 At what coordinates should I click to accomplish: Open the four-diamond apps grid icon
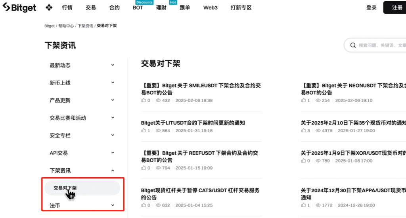(x=49, y=8)
